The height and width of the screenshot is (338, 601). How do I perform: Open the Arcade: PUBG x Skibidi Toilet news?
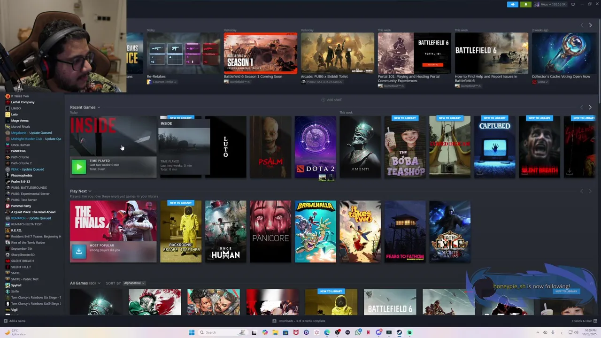[x=338, y=53]
